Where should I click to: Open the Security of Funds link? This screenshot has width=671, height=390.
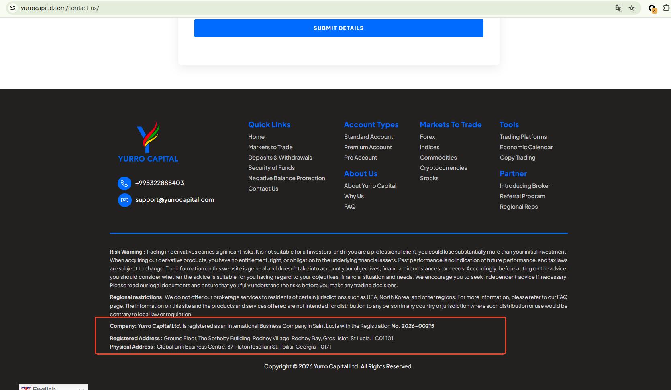[x=271, y=168]
